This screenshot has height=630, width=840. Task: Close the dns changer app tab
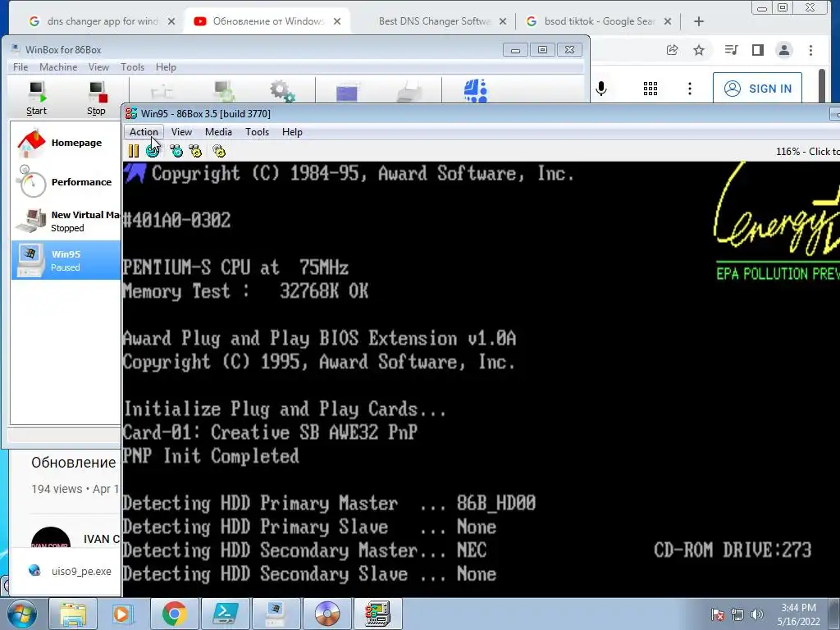(171, 21)
